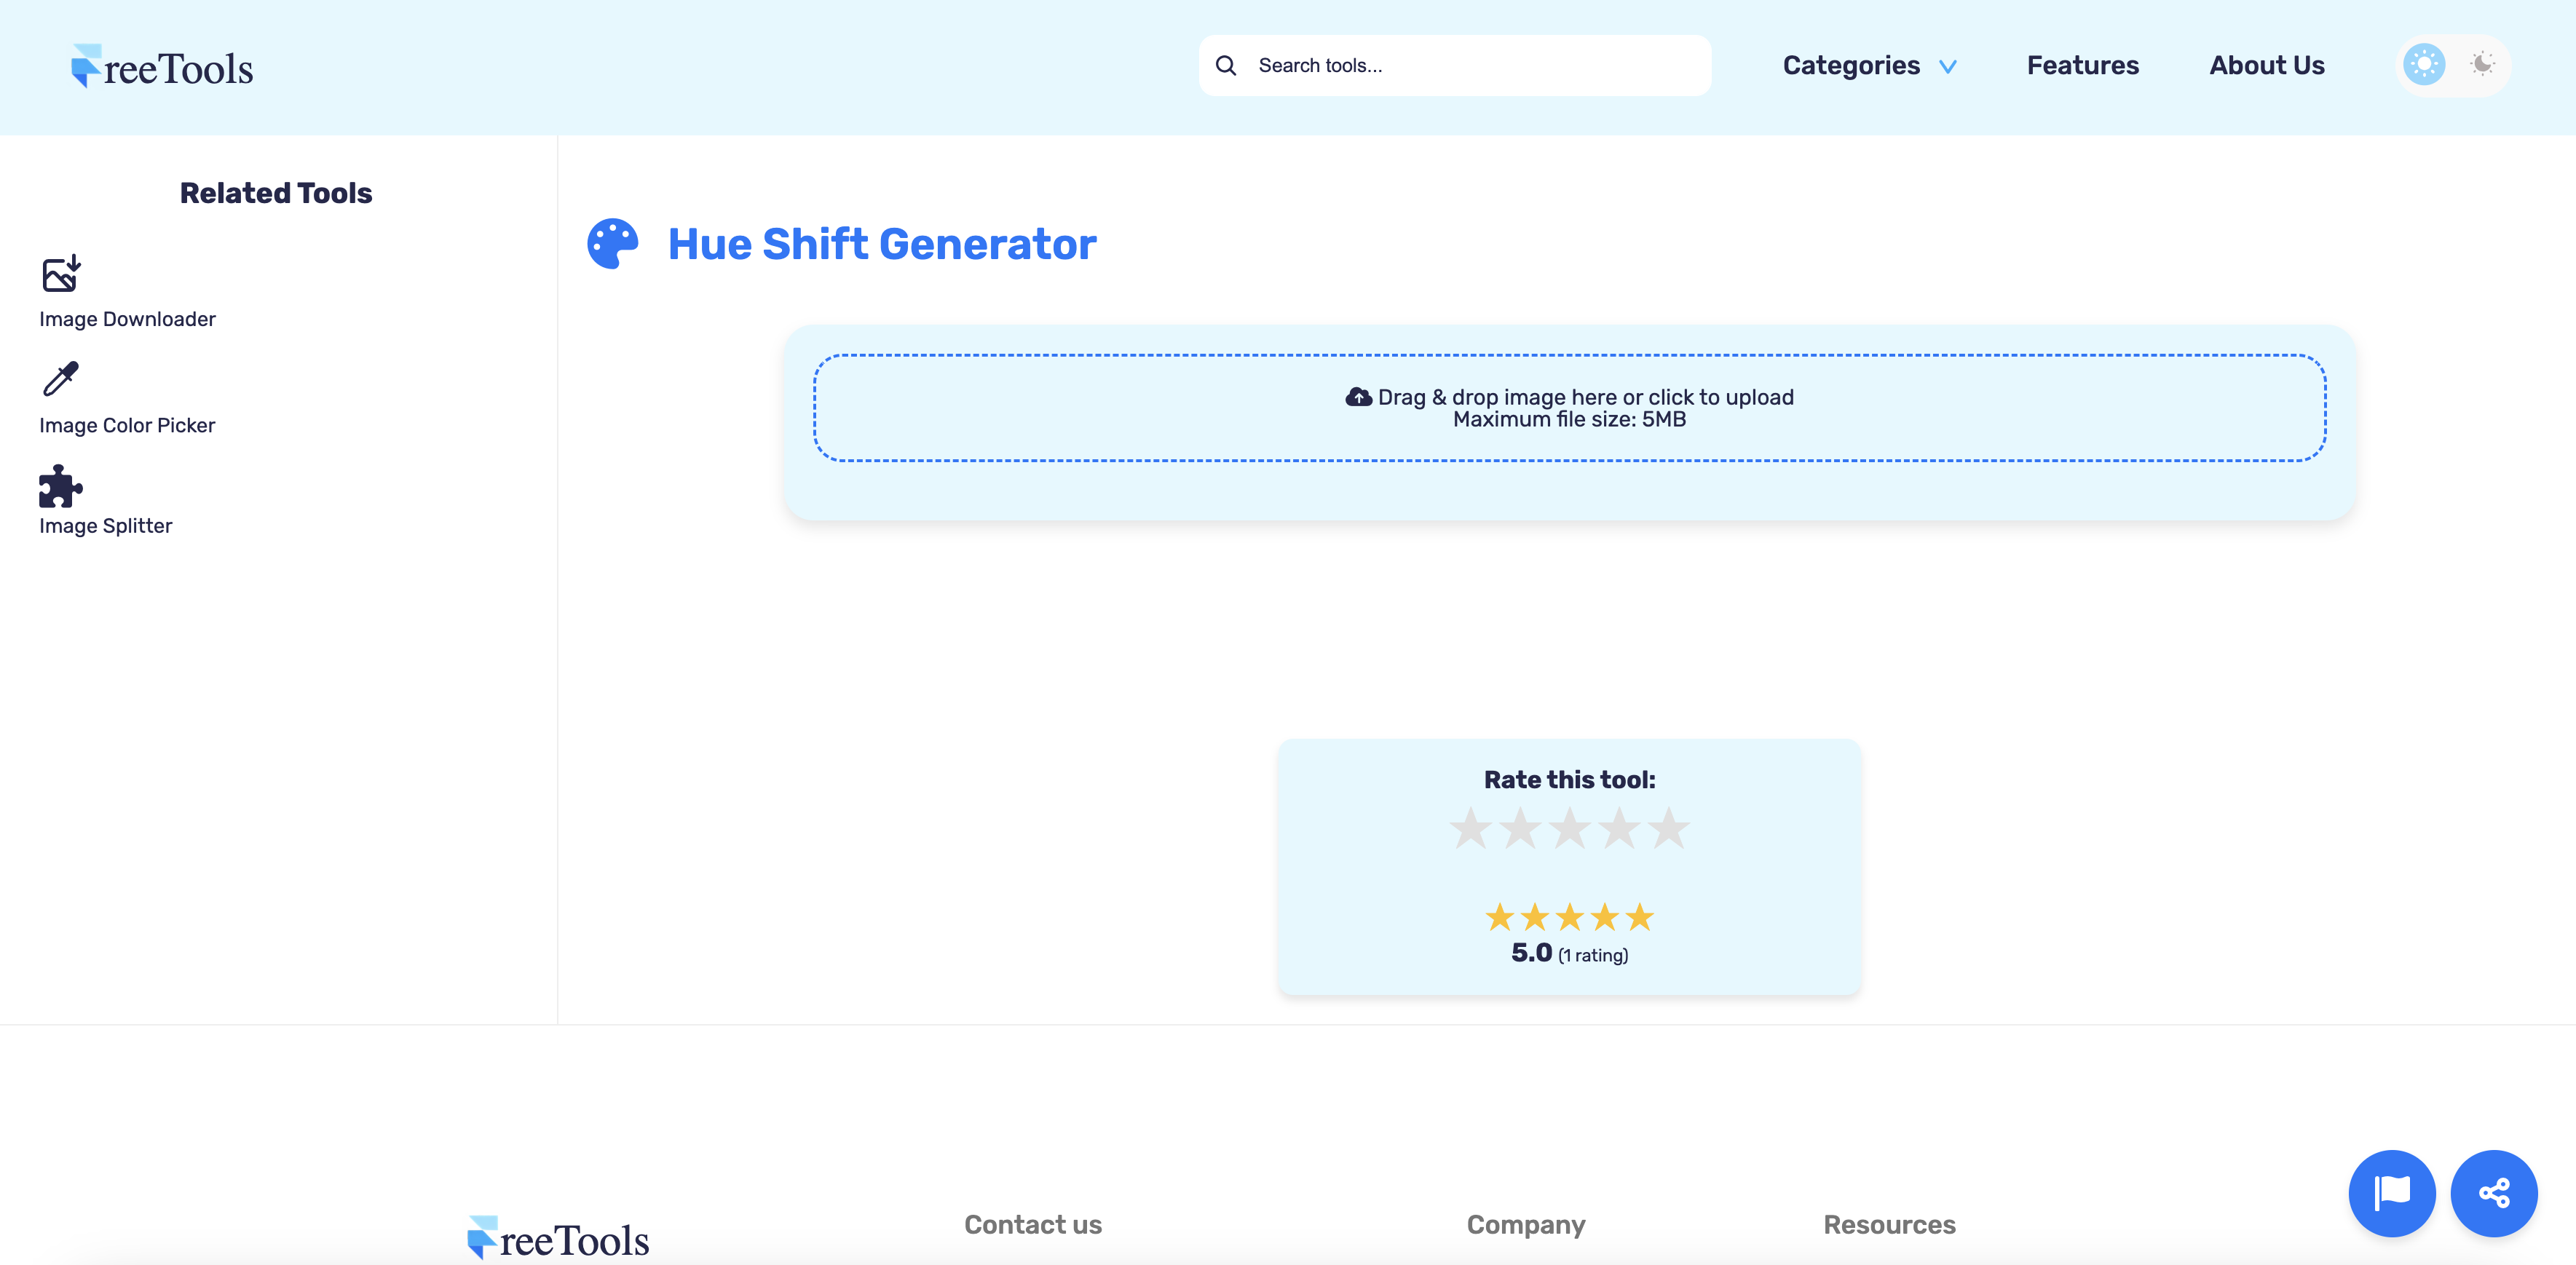Screen dimensions: 2576x1265
Task: Click the FreeTools logo in the header
Action: click(x=162, y=65)
